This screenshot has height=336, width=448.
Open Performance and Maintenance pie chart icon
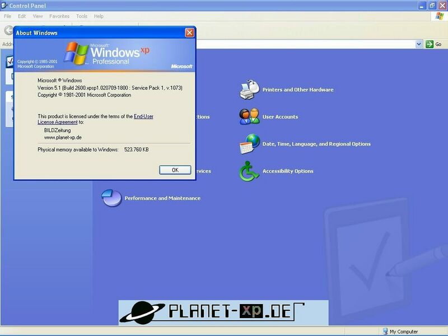pyautogui.click(x=111, y=198)
